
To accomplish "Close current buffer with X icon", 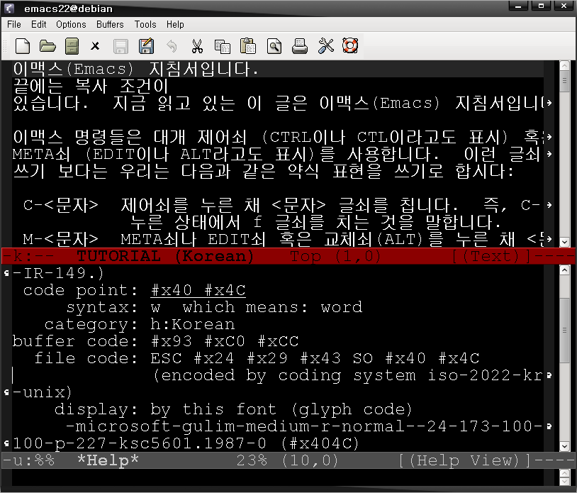I will click(96, 47).
